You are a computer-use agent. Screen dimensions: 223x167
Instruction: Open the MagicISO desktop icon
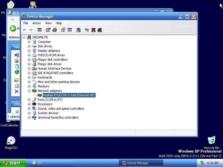[11, 141]
